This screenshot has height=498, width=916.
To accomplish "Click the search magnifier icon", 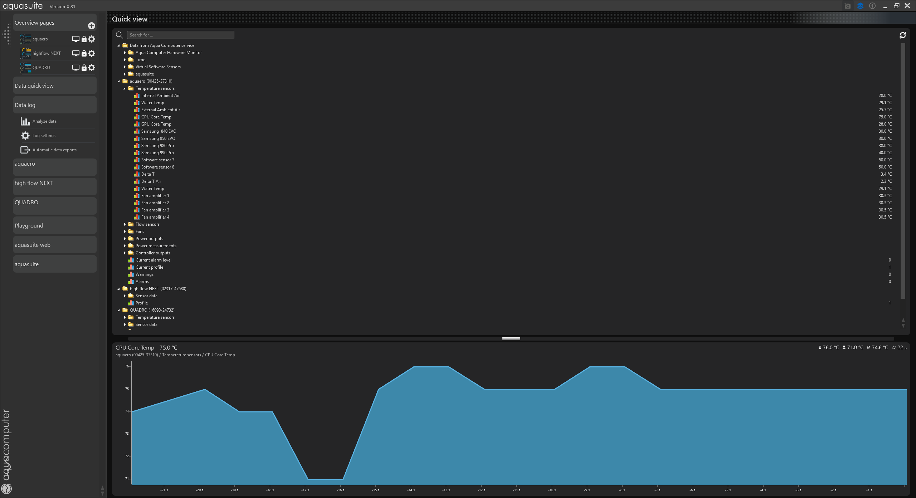I will pos(120,35).
